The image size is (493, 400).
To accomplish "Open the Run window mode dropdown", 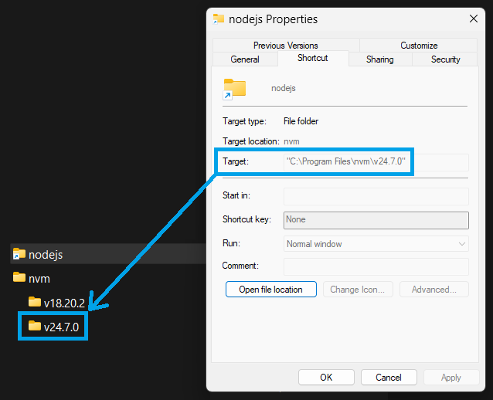I will [376, 244].
